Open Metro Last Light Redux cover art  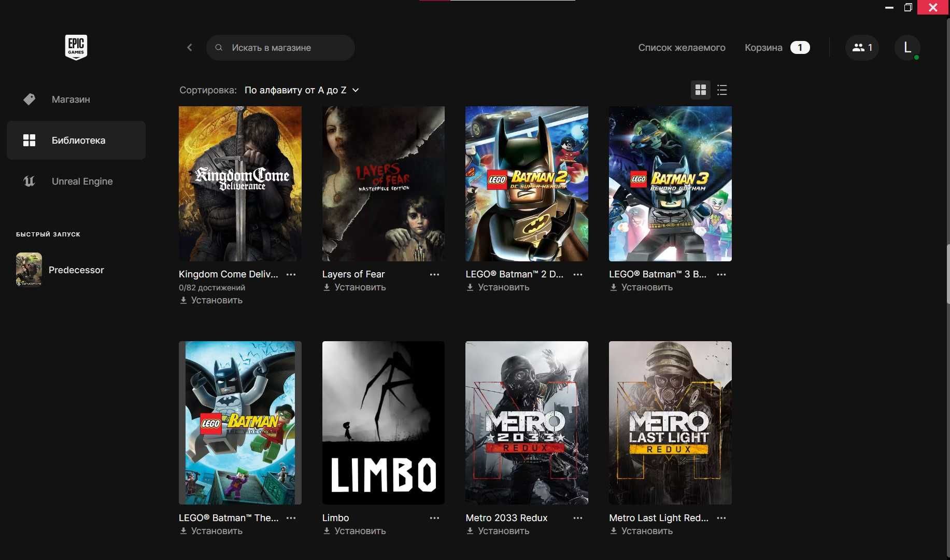670,423
